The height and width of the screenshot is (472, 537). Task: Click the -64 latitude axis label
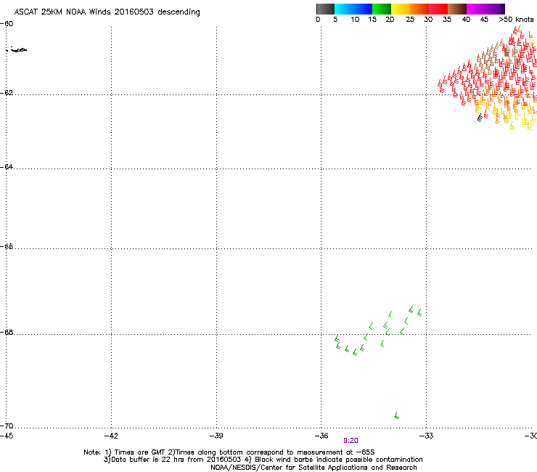pos(7,167)
